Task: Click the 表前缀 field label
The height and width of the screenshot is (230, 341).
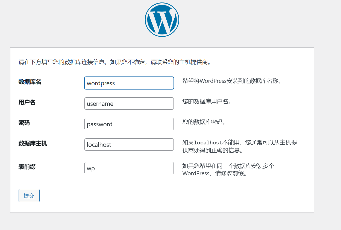Action: pos(27,167)
